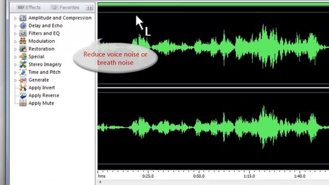Expand the Special group

[15, 57]
